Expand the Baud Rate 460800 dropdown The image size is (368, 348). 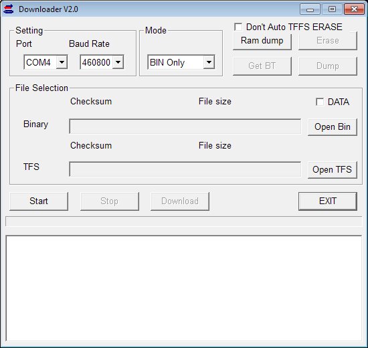click(118, 62)
